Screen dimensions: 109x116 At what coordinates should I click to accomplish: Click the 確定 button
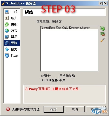53,109
